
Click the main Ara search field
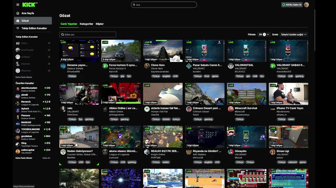[164, 5]
